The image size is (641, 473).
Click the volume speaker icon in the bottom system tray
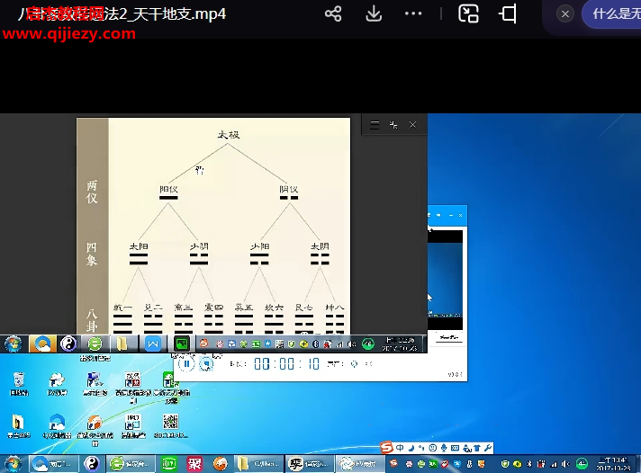[565, 464]
